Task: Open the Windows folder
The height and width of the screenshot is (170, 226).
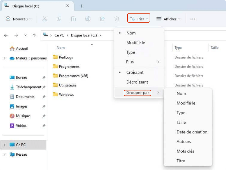Action: pyautogui.click(x=67, y=94)
